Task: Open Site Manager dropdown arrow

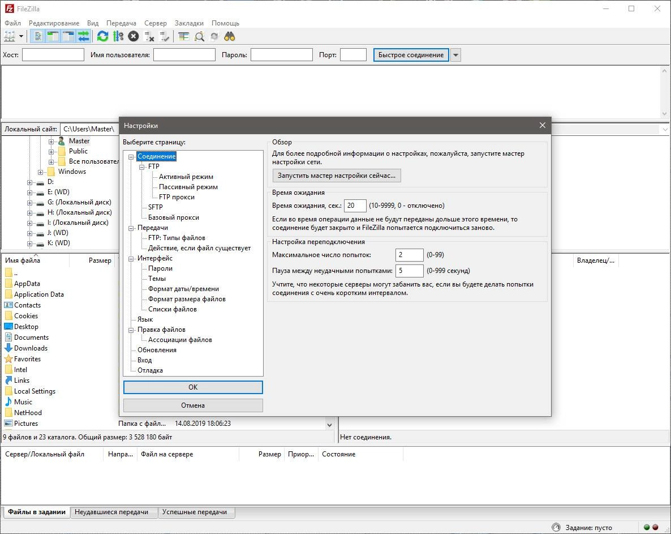Action: pyautogui.click(x=21, y=36)
